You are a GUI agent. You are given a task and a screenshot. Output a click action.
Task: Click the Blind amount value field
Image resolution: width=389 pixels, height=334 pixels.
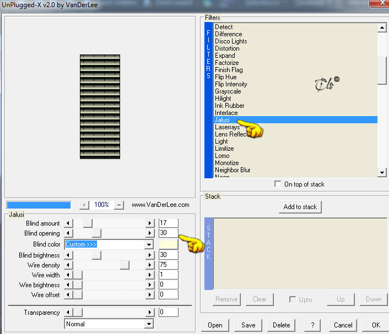(x=169, y=223)
